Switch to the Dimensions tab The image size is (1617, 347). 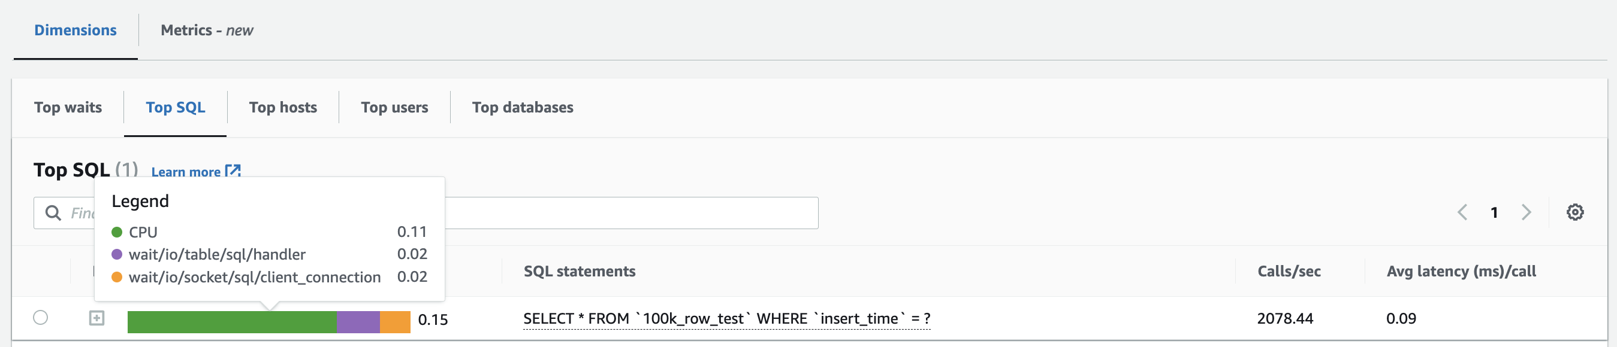click(x=76, y=30)
